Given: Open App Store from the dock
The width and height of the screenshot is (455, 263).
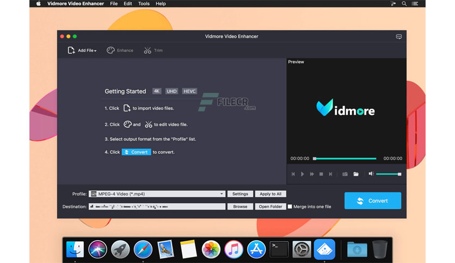Looking at the screenshot, I should pyautogui.click(x=256, y=249).
